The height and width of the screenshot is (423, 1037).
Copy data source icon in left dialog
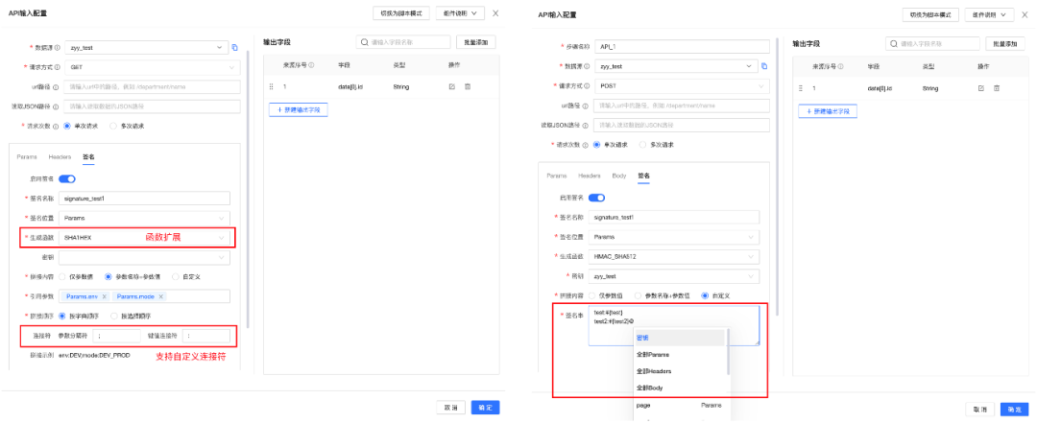tap(235, 48)
